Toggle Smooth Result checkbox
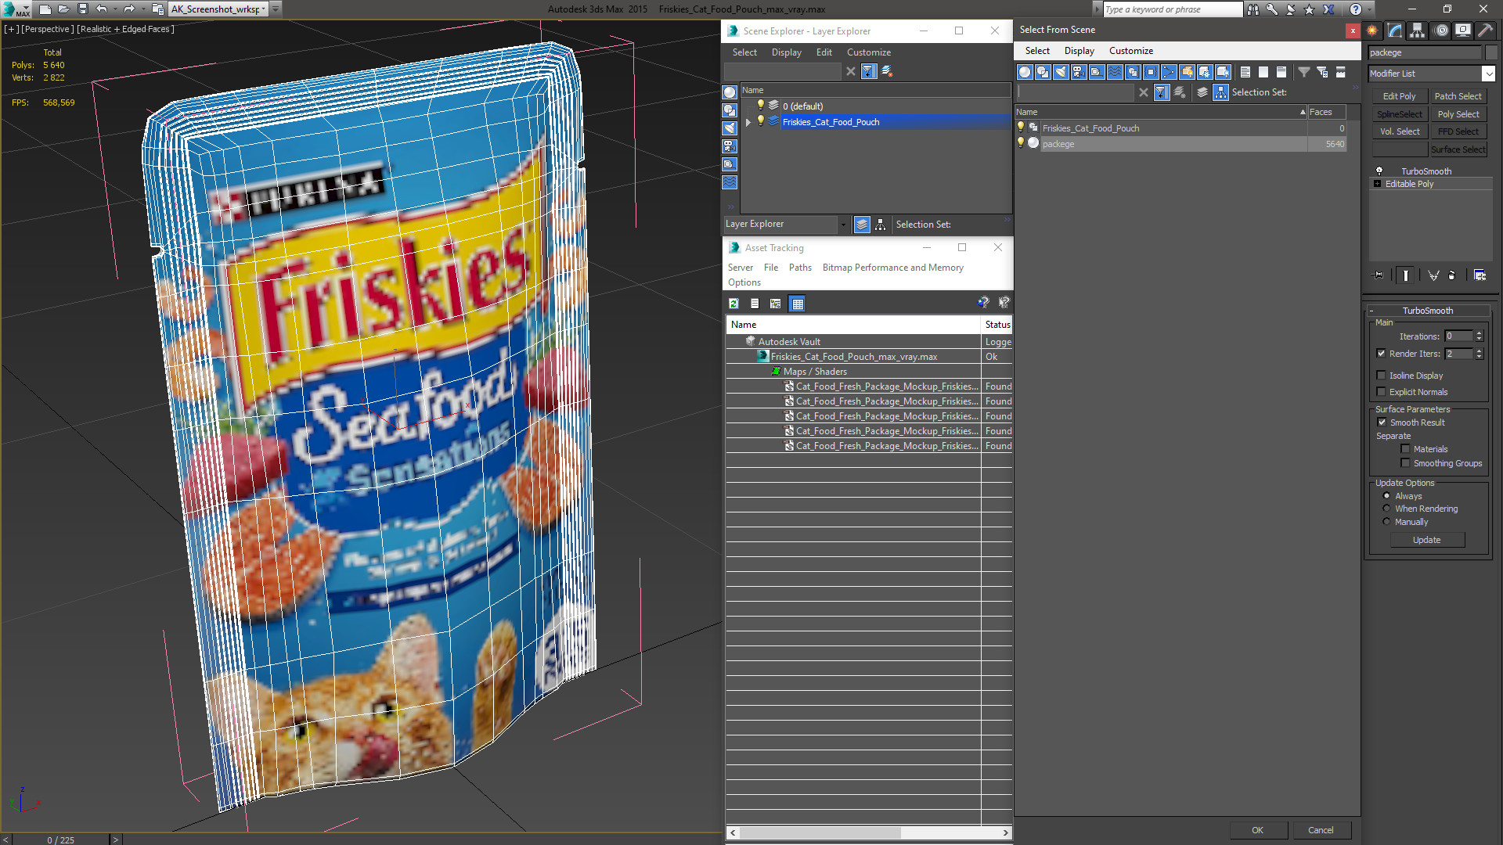 pyautogui.click(x=1382, y=422)
